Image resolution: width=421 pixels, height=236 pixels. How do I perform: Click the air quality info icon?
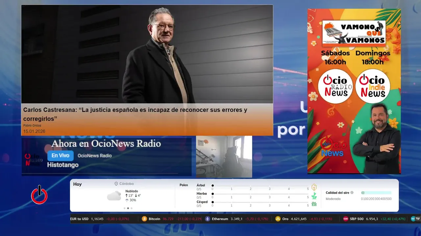(x=352, y=193)
